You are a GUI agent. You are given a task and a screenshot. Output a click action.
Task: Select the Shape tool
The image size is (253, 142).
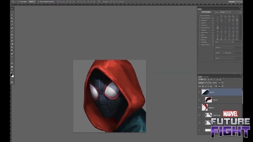pos(12,64)
